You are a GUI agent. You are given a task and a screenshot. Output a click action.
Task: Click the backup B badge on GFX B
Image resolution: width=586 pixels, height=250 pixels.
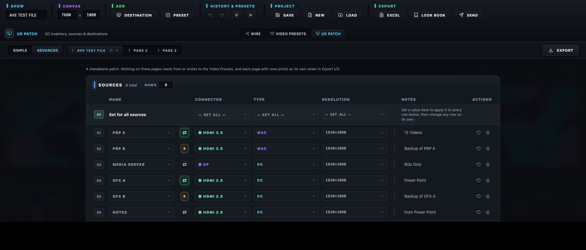pos(185,196)
